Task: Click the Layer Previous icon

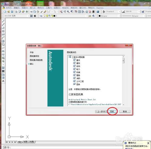Action: coord(93,16)
